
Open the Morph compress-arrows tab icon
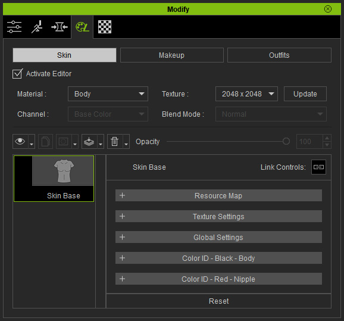[60, 27]
